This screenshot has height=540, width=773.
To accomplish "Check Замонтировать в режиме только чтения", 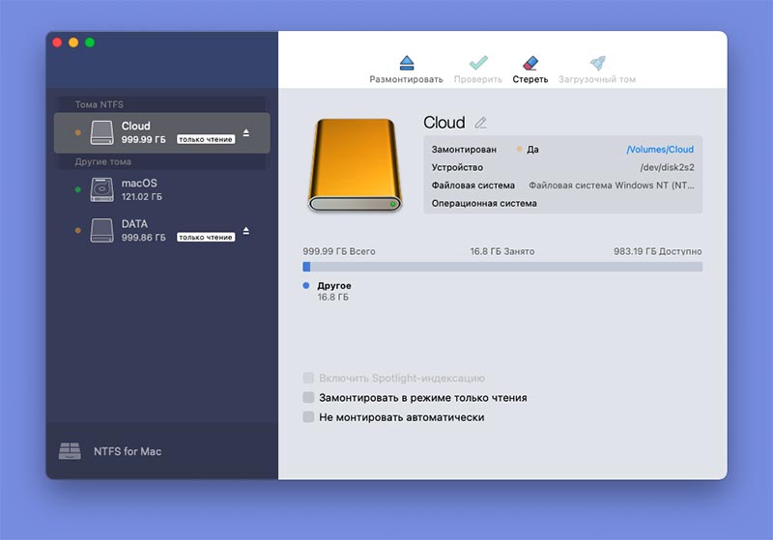I will click(x=308, y=398).
